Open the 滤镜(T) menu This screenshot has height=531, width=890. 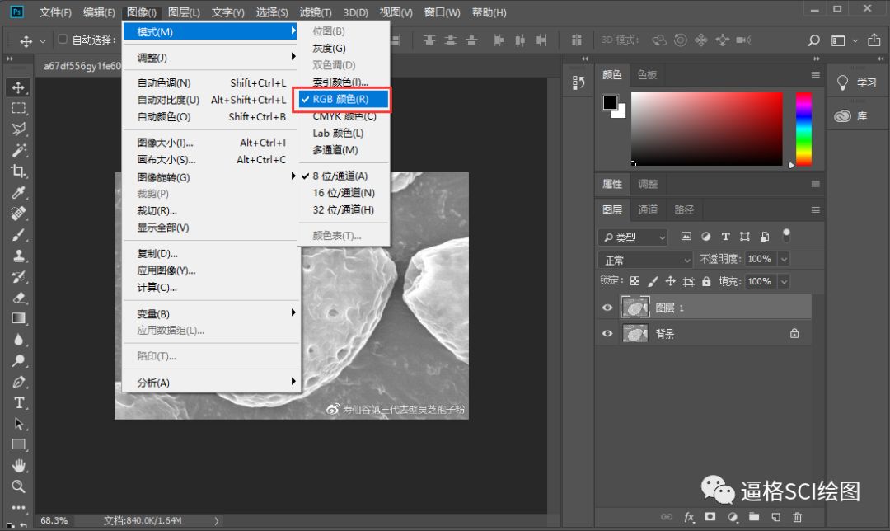(x=316, y=12)
